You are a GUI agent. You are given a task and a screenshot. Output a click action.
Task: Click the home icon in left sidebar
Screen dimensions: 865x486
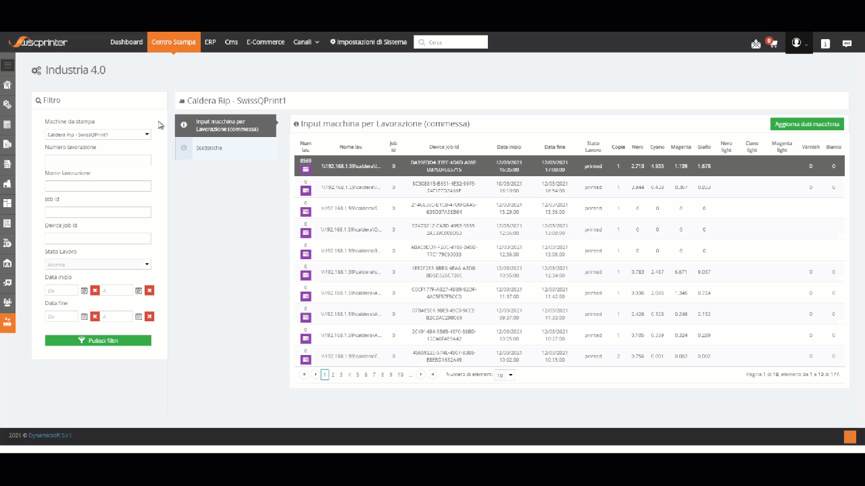click(x=7, y=85)
